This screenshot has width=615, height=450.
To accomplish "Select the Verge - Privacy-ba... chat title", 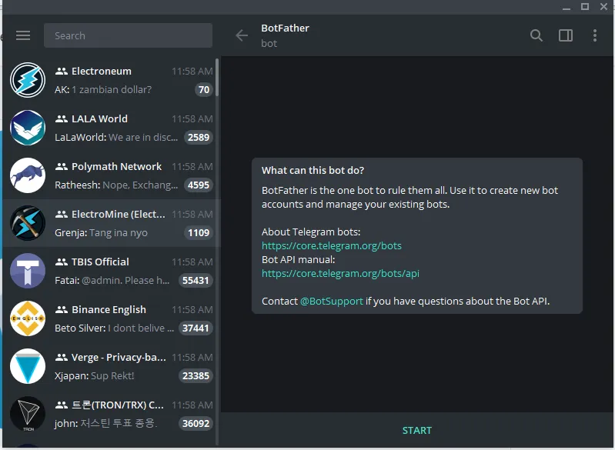I will point(119,358).
